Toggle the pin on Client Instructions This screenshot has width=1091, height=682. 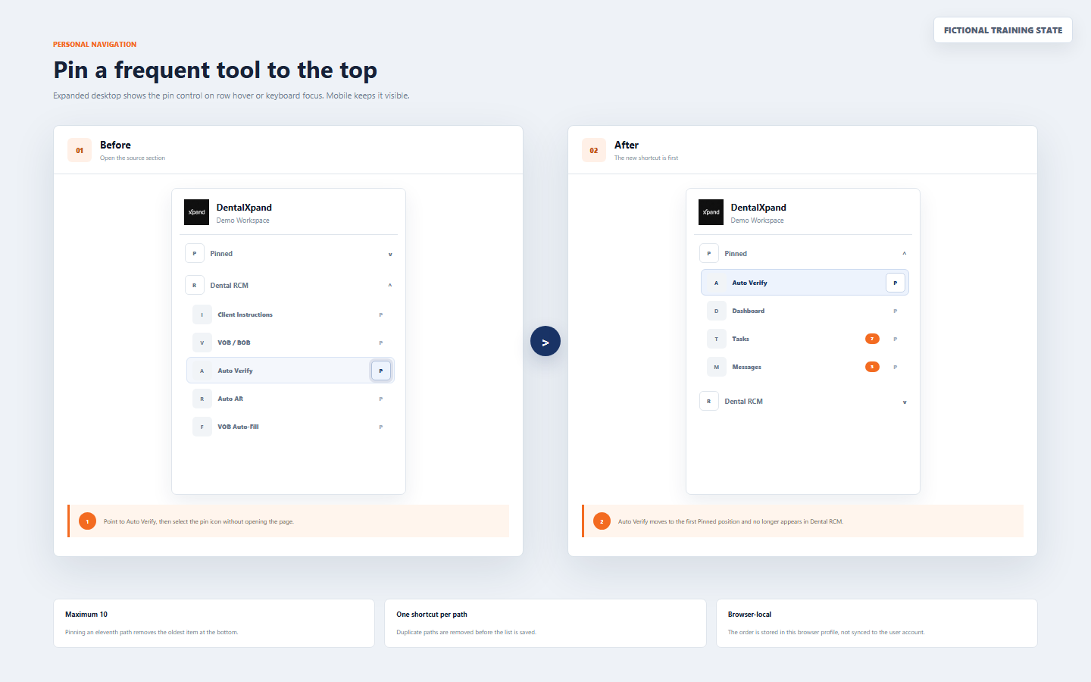click(x=381, y=314)
